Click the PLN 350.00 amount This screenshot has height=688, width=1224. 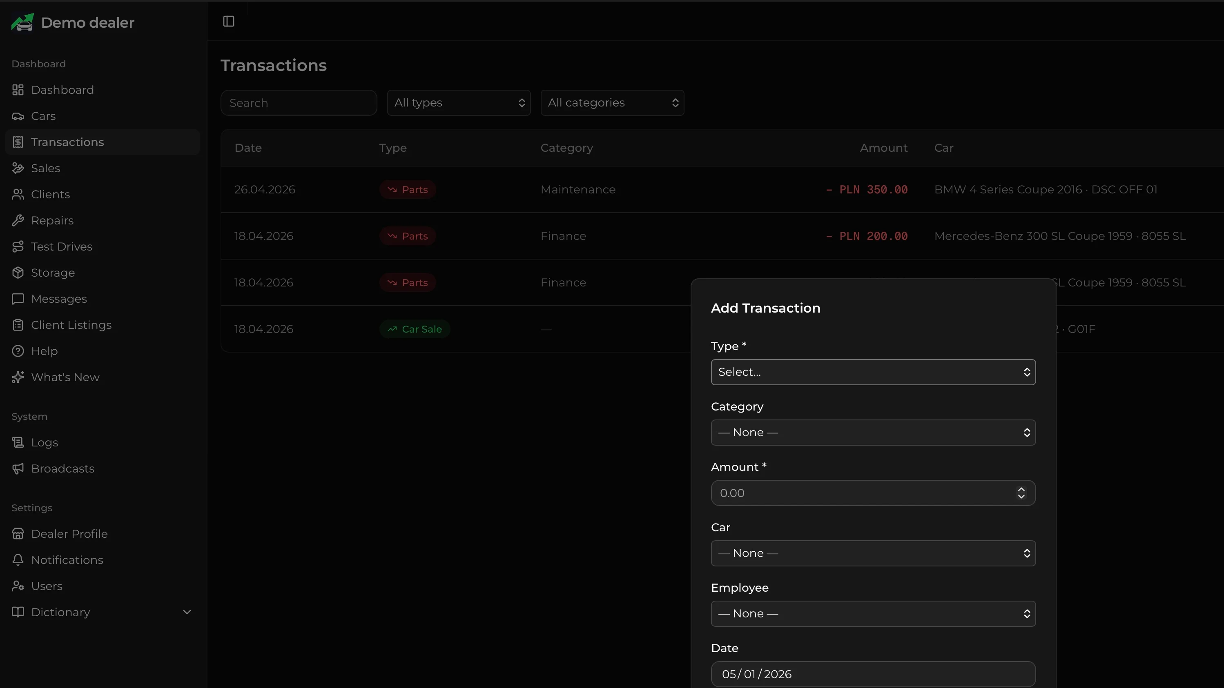click(867, 189)
